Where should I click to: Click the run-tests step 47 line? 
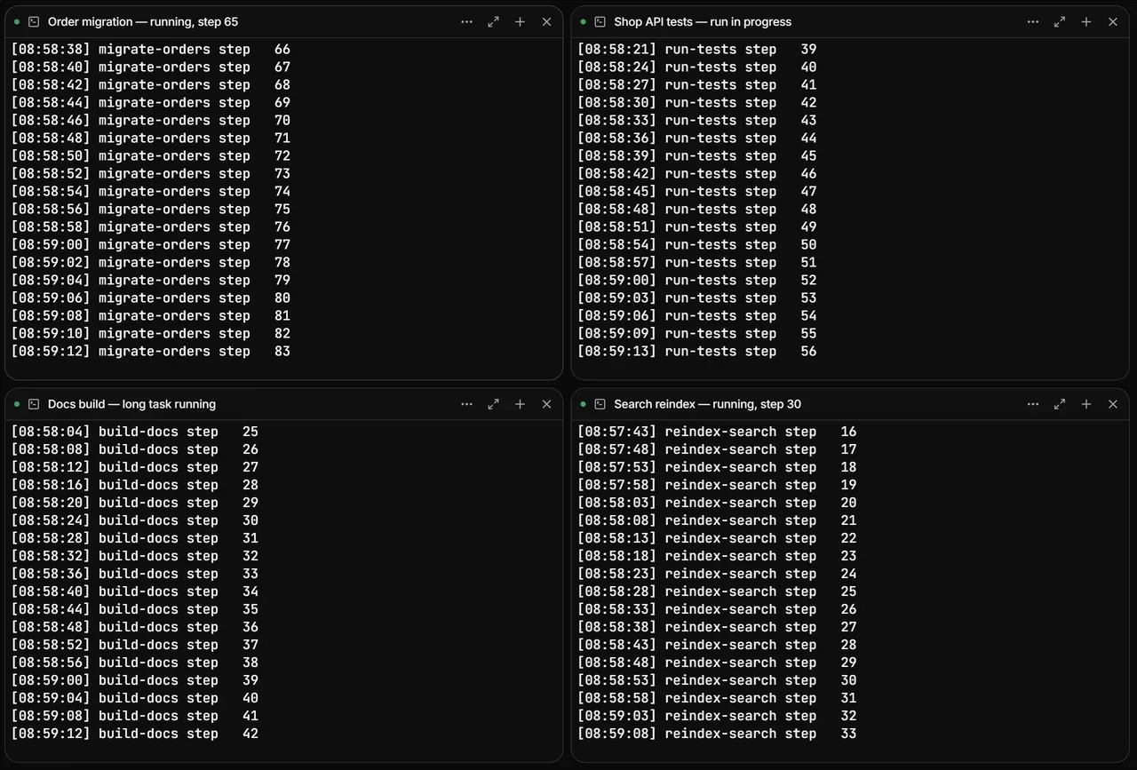(697, 192)
